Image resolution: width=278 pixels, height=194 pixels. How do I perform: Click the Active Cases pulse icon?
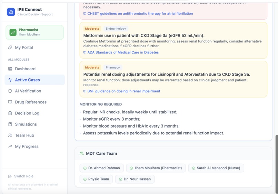pos(10,80)
